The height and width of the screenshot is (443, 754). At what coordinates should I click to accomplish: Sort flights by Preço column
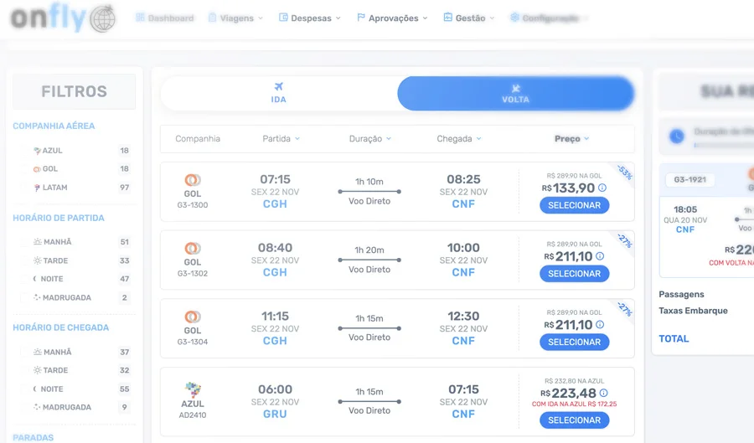(x=571, y=138)
